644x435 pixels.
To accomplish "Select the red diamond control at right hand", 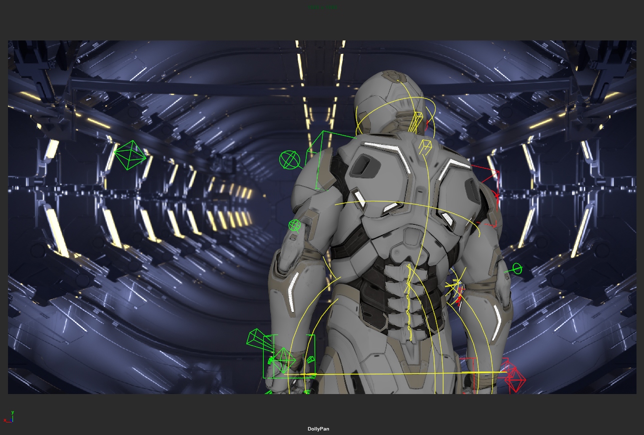I will tap(515, 380).
